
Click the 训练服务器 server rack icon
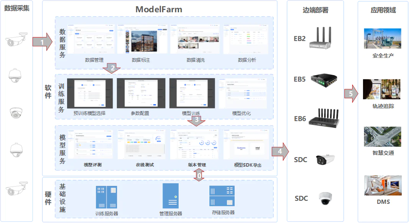pos(107,197)
